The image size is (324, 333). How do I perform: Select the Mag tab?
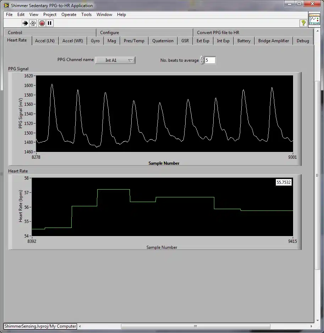pyautogui.click(x=112, y=41)
